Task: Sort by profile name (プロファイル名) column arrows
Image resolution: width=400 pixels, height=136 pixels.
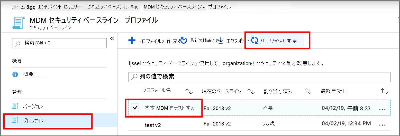Action: coord(189,91)
